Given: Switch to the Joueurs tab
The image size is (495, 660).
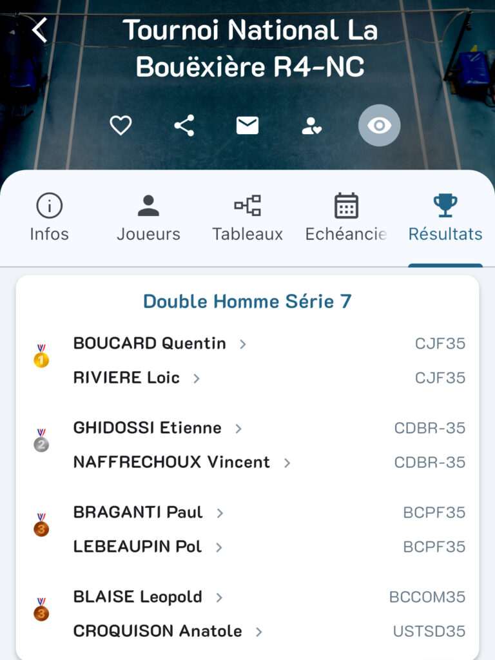Looking at the screenshot, I should (148, 218).
